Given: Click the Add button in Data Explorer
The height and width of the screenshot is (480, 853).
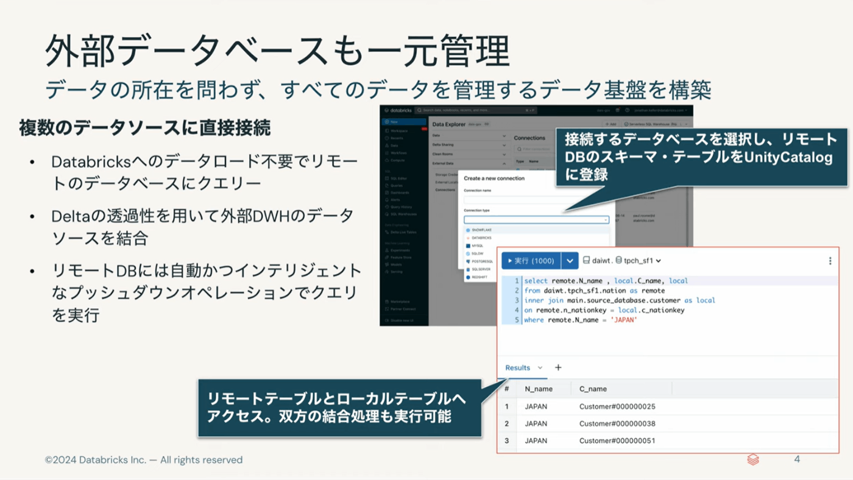Looking at the screenshot, I should 611,124.
